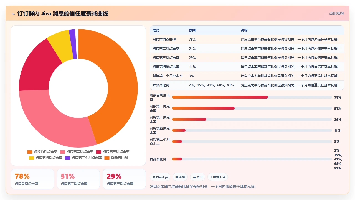The height and width of the screenshot is (200, 355).
Task: Toggle the 对接首周点击率 orange legend swatch
Action: tap(30, 152)
